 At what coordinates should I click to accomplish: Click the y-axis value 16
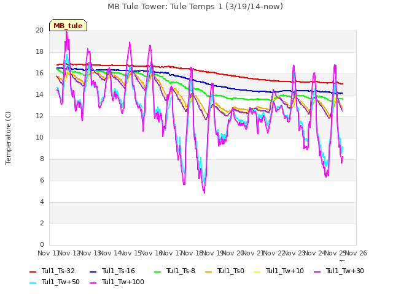[x=39, y=73]
